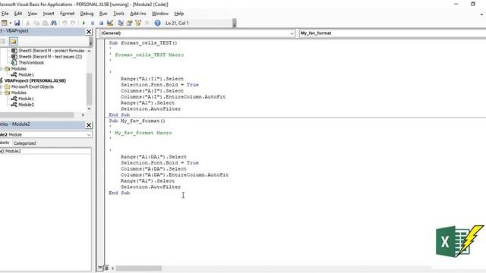Click the Toolbox toolbar icon
486x273 pixels.
(x=147, y=23)
